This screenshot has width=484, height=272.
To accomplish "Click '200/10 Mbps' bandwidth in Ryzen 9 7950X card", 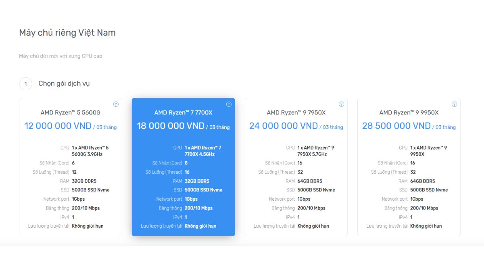I will click(311, 208).
